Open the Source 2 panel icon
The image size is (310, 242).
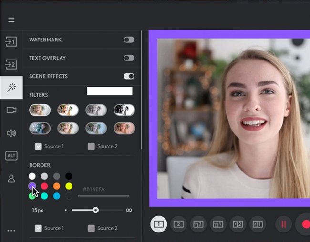point(11,64)
